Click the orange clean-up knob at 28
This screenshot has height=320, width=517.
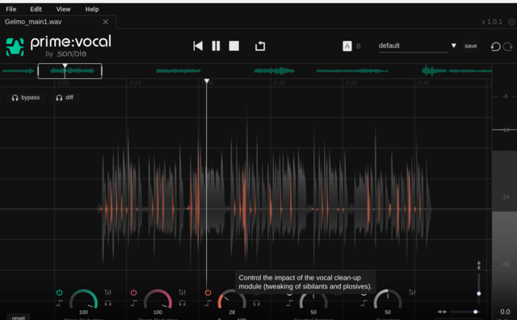232,299
